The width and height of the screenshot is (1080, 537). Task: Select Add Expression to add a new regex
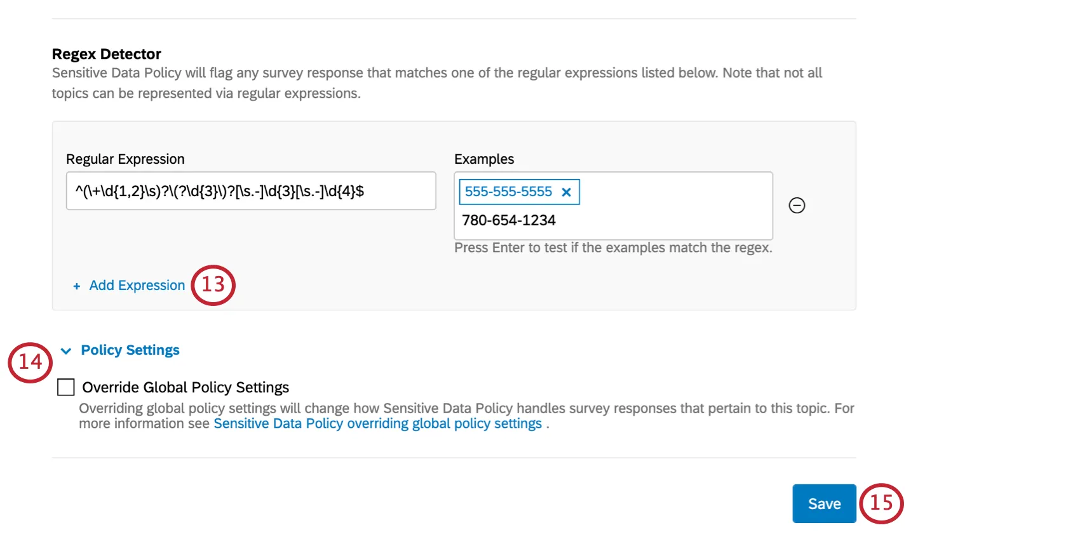coord(136,286)
